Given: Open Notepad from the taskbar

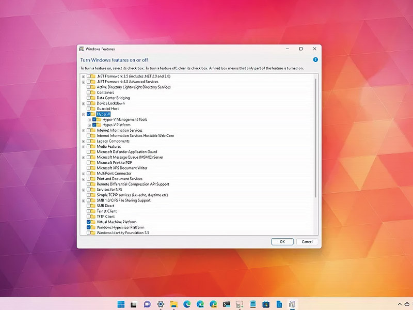Looking at the screenshot, I should click(x=252, y=304).
